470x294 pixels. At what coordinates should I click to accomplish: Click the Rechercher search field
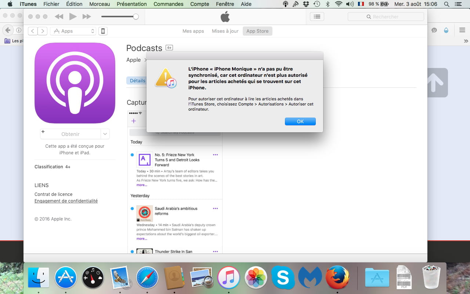386,17
